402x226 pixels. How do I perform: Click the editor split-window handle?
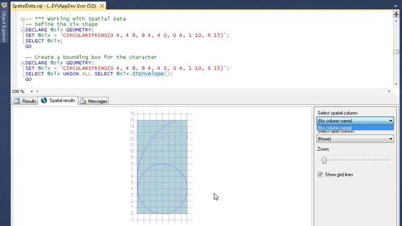click(x=396, y=14)
